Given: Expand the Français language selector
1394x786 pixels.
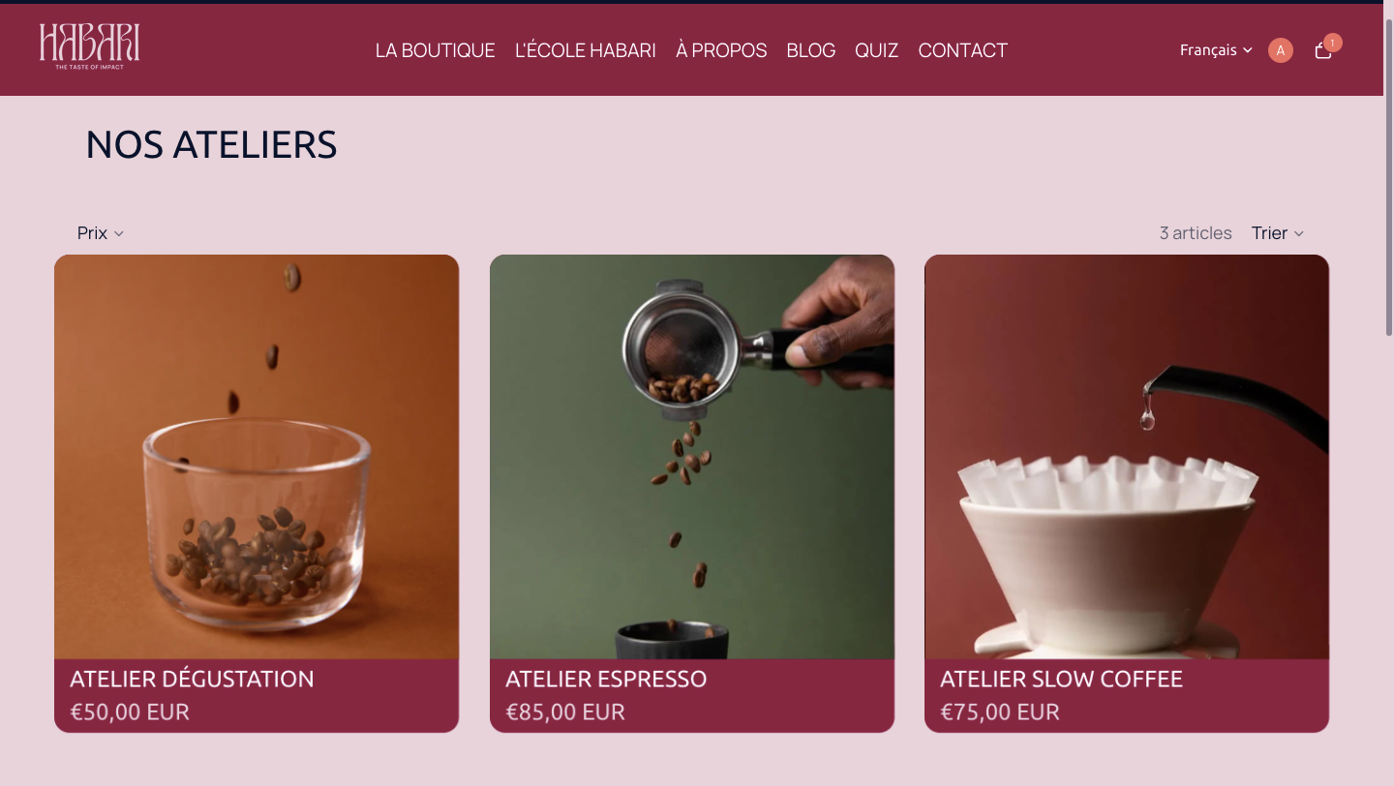Looking at the screenshot, I should (x=1216, y=50).
